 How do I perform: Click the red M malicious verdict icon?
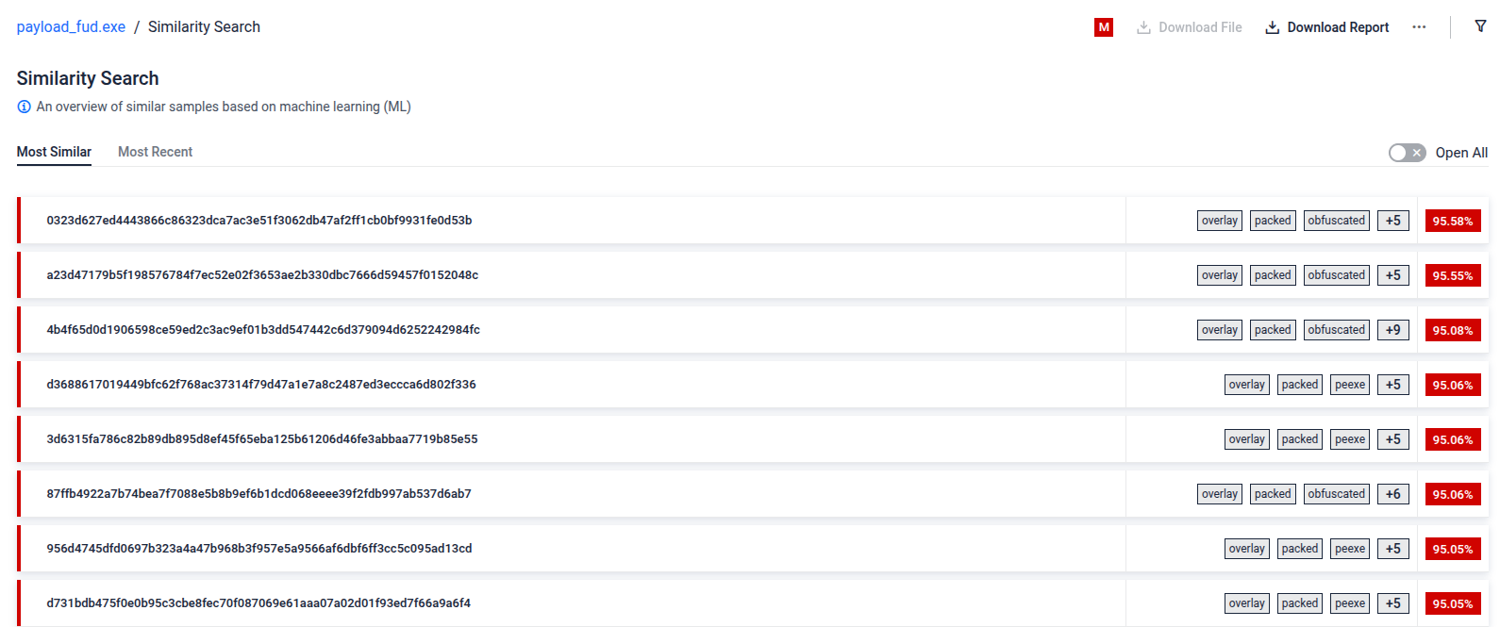tap(1103, 27)
